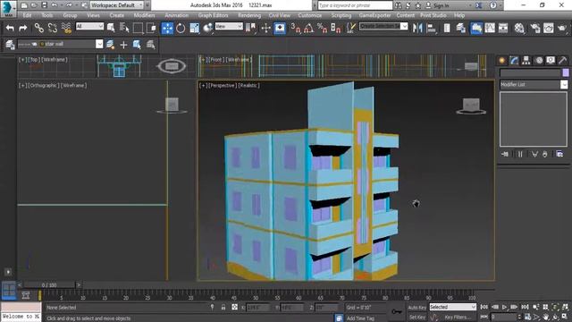Activate the Select and Place tool
Image resolution: width=572 pixels, height=322 pixels.
point(208,28)
